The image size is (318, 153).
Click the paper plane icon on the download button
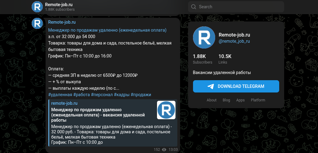click(x=211, y=86)
